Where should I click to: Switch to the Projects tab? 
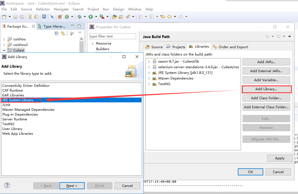tap(176, 47)
